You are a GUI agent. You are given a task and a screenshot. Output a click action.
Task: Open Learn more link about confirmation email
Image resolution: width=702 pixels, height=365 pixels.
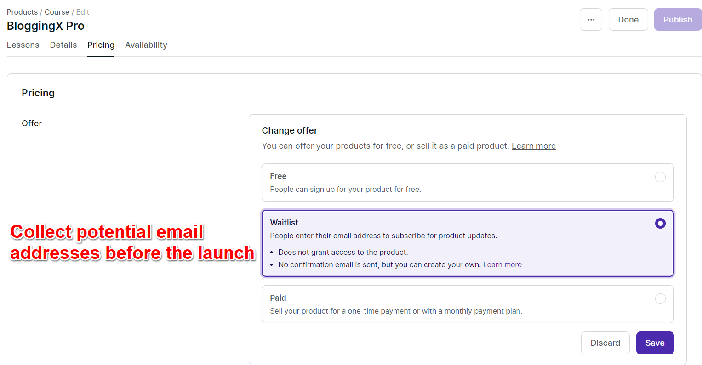click(502, 265)
